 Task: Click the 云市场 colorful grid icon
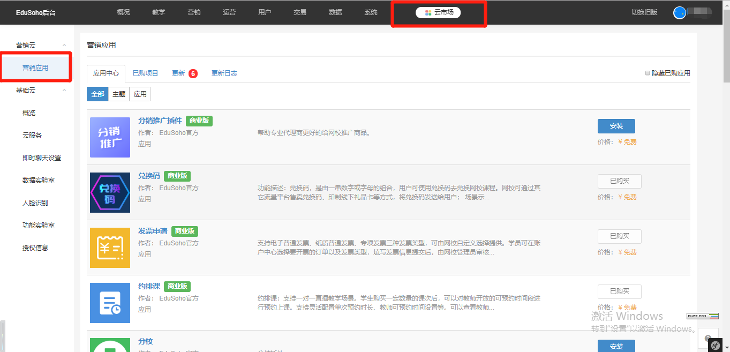[428, 12]
